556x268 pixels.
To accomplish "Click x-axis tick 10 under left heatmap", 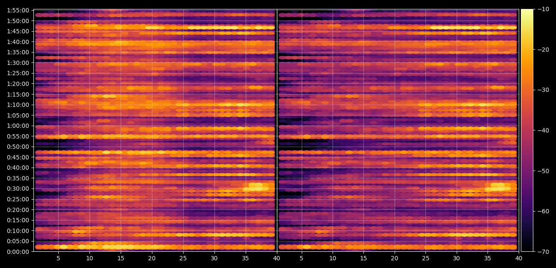I will [x=89, y=259].
